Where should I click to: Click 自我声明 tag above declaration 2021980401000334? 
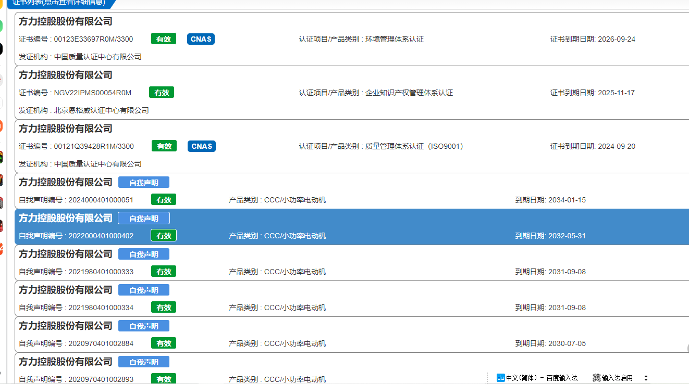click(144, 290)
